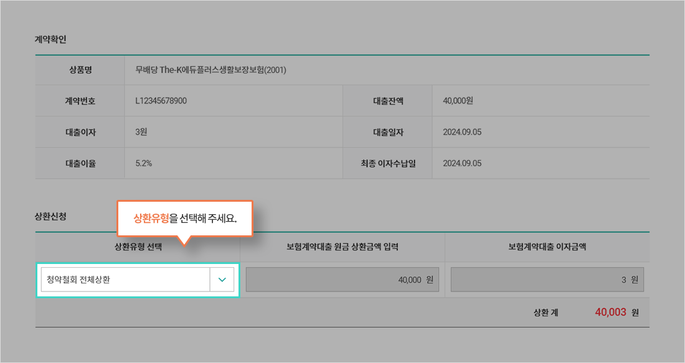Select the product name 무배당 The-K에듀플러스생활보장보험(2001)
Viewport: 685px width, 363px height.
click(210, 70)
